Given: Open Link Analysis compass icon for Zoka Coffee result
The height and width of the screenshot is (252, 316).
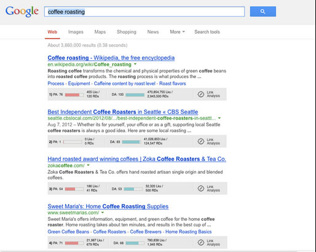Looking at the screenshot, I should (x=201, y=189).
